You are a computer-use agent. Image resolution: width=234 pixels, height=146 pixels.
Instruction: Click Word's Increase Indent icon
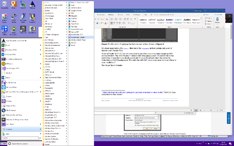coord(128,19)
